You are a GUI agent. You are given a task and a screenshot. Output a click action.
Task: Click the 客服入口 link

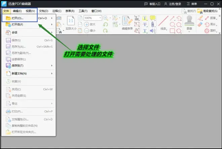[152, 4]
